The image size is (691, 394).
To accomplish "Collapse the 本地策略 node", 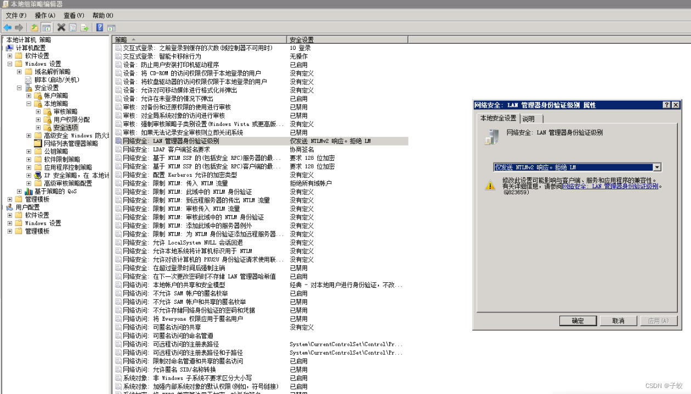I will point(29,103).
